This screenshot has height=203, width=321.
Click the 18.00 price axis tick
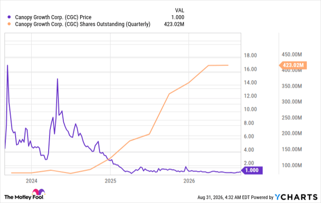pos(250,55)
